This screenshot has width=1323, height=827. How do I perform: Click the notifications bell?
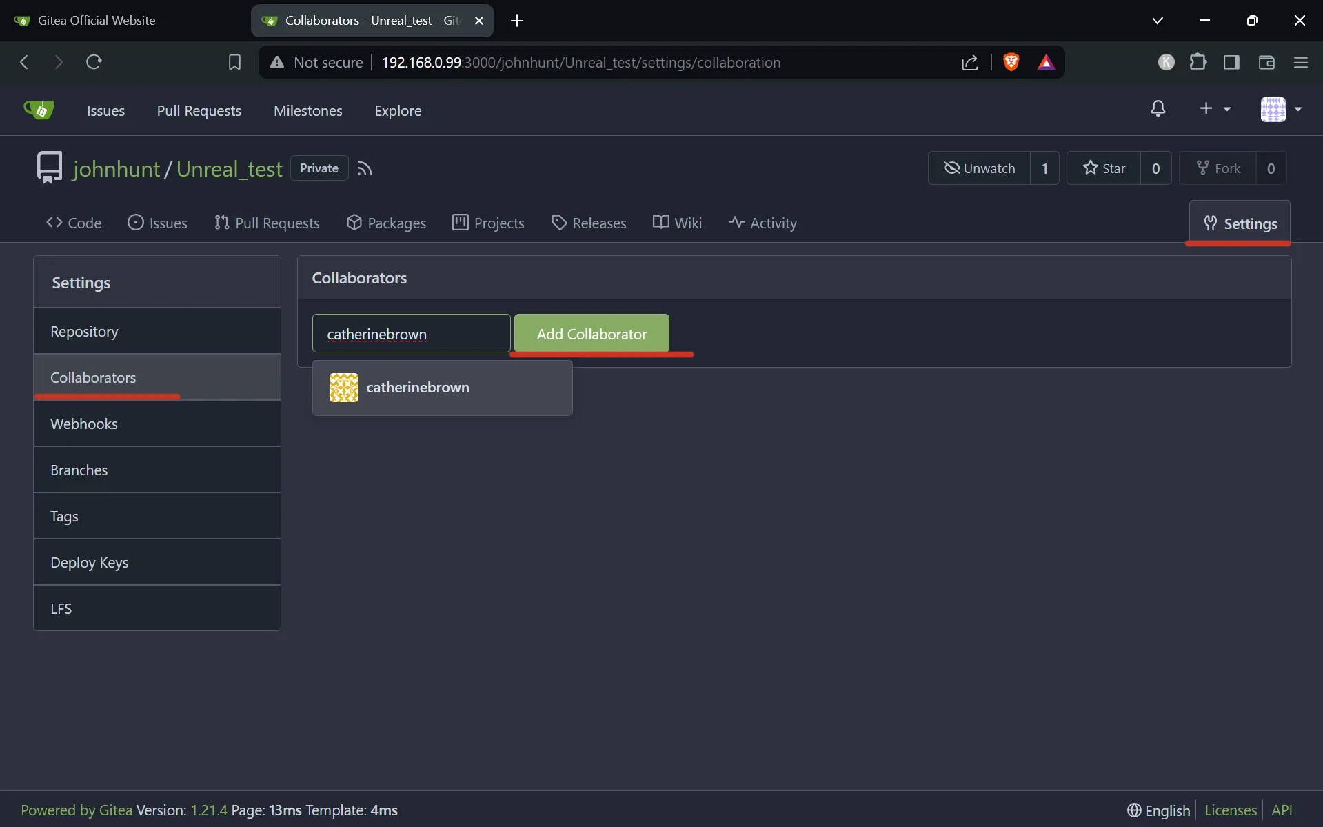(1158, 109)
